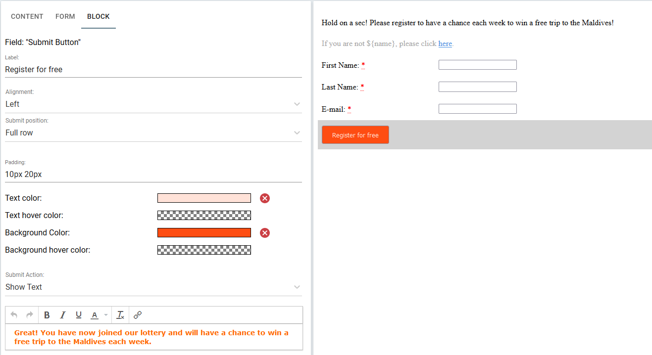Viewport: 652px width, 355px height.
Task: Clear the Background Color with the red X
Action: pyautogui.click(x=265, y=233)
